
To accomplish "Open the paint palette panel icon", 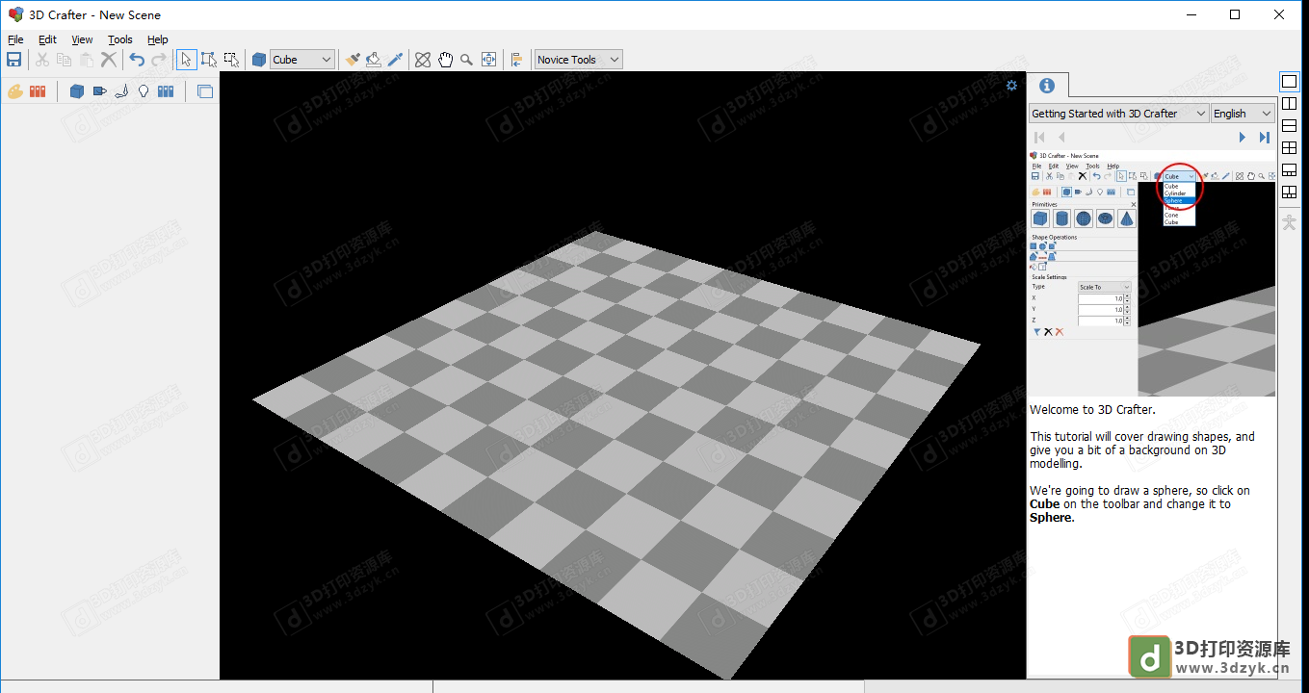I will [x=15, y=91].
